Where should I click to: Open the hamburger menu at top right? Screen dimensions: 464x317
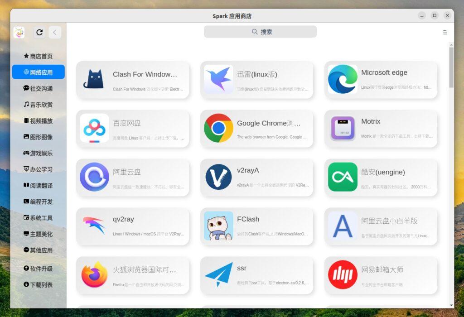pyautogui.click(x=445, y=32)
